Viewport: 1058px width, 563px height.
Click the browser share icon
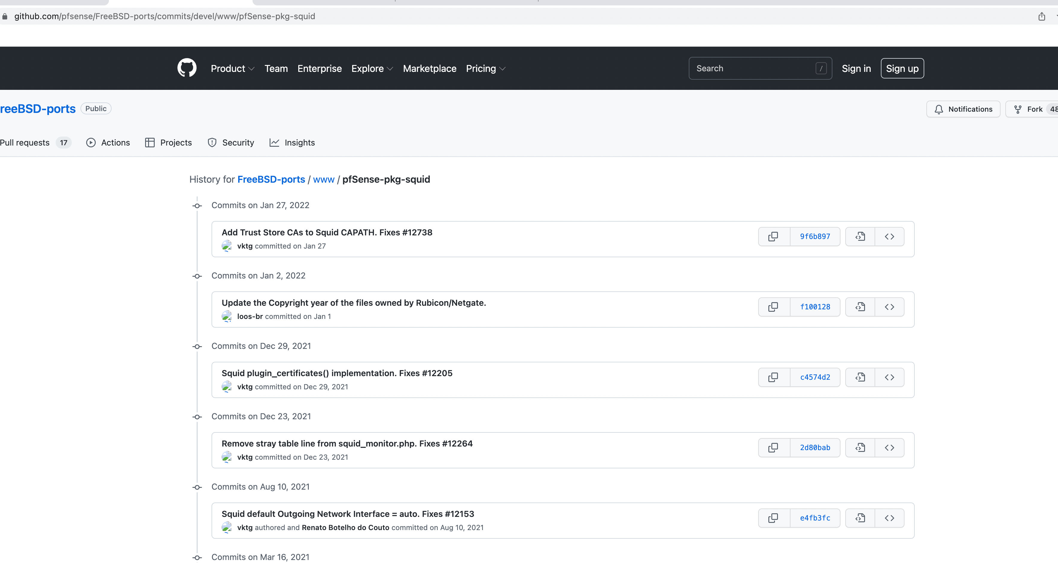[x=1042, y=16]
